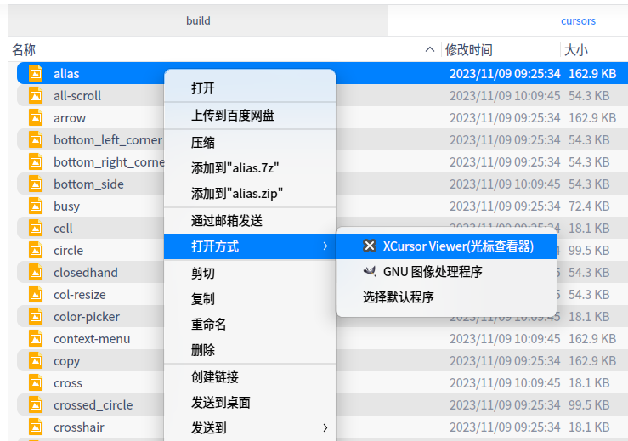The height and width of the screenshot is (441, 628).
Task: Sort files by 修改时间 column
Action: pyautogui.click(x=469, y=50)
